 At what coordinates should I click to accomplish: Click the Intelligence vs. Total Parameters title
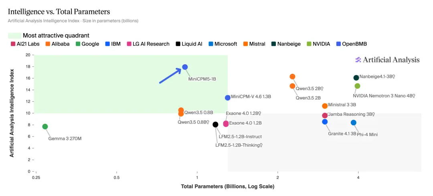pos(59,12)
